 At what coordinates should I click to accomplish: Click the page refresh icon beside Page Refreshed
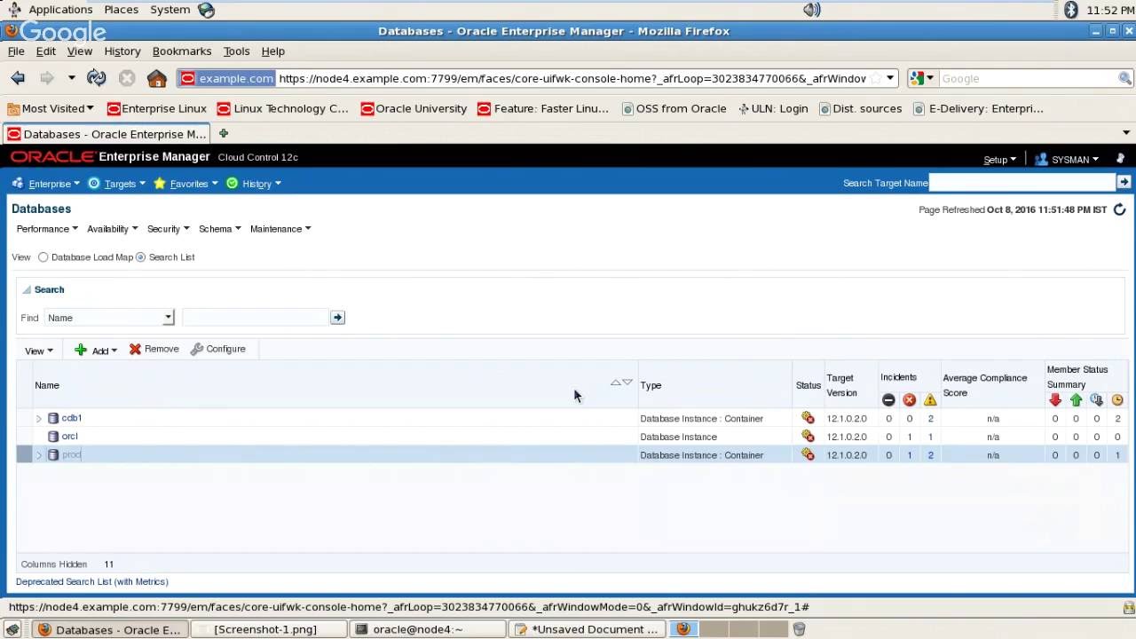(1119, 209)
